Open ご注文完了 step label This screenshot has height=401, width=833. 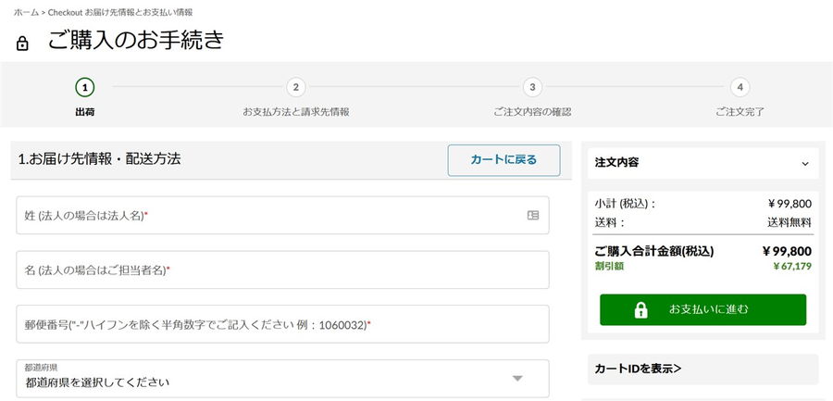pos(740,112)
